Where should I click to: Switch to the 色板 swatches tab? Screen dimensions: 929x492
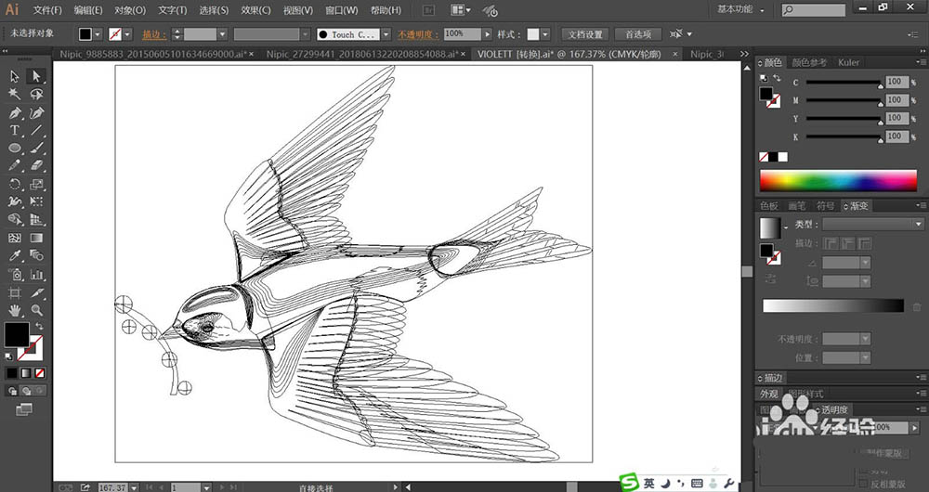tap(769, 206)
